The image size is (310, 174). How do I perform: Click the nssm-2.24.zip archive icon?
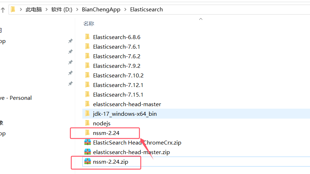click(x=88, y=161)
